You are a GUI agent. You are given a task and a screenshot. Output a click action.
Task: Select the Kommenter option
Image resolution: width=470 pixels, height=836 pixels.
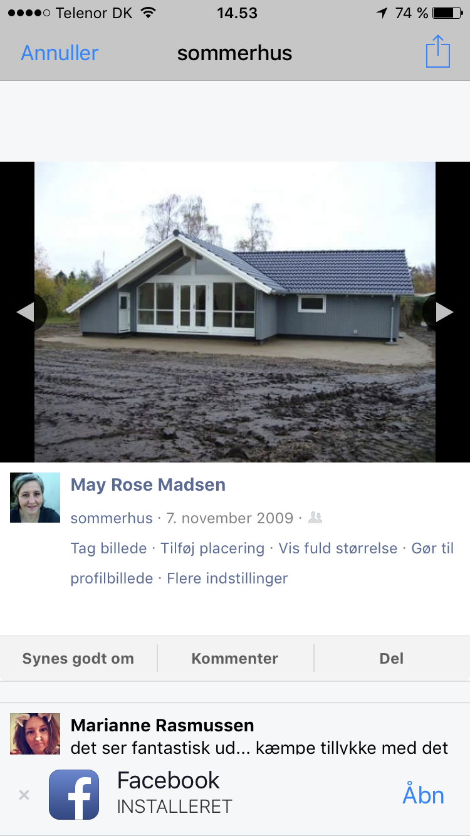[235, 659]
